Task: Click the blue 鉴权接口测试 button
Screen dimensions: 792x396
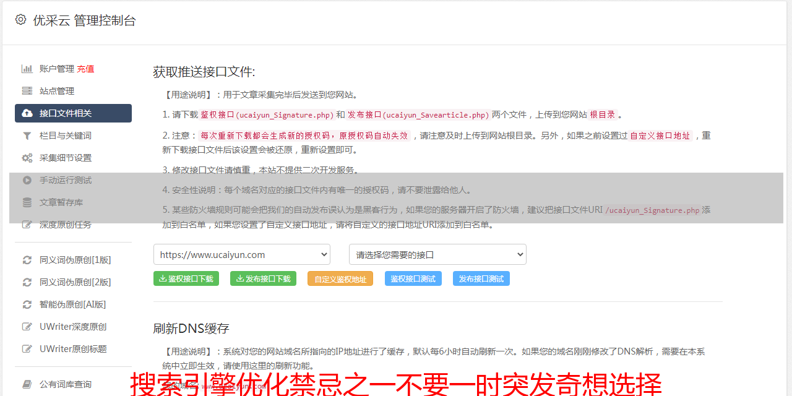Action: coord(413,278)
